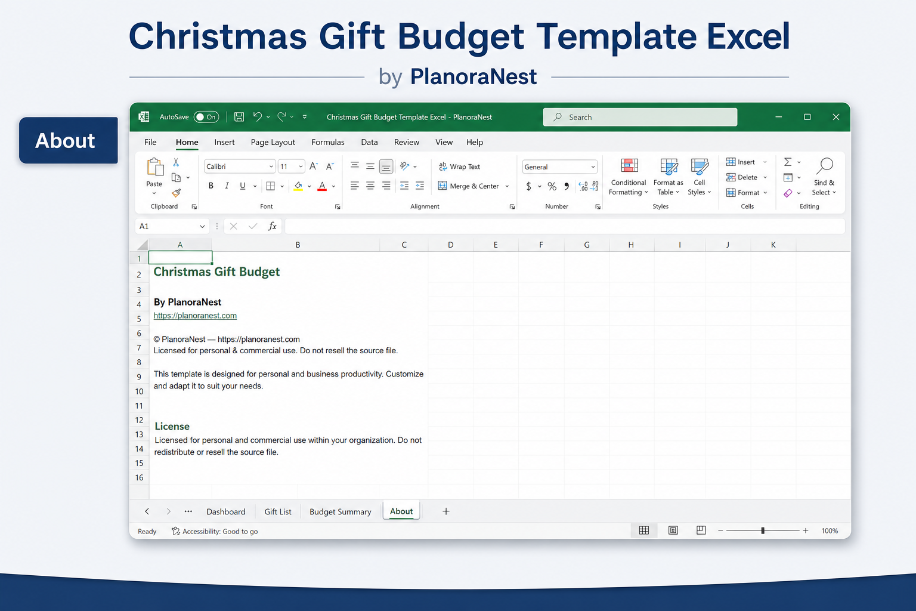Expand font color options arrow

333,186
